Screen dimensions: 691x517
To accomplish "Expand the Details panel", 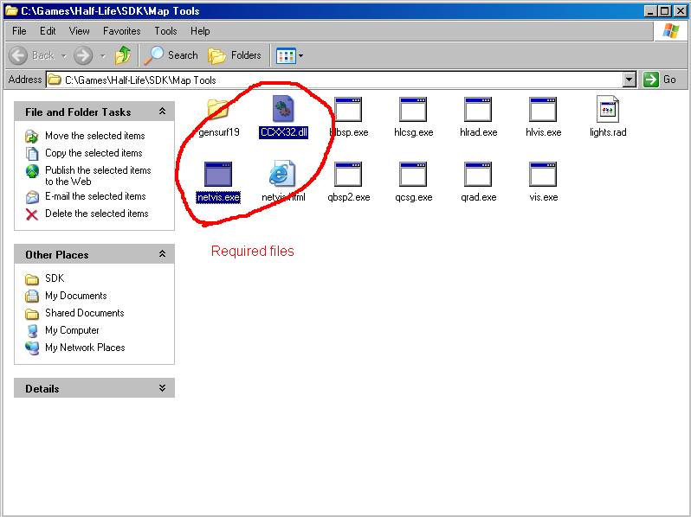I will click(x=162, y=388).
